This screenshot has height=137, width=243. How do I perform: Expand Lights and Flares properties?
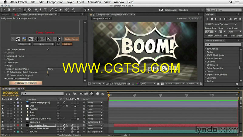pos(5,56)
